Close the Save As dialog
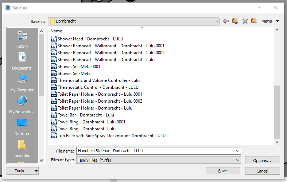Image resolution: width=287 pixels, height=182 pixels. [276, 8]
